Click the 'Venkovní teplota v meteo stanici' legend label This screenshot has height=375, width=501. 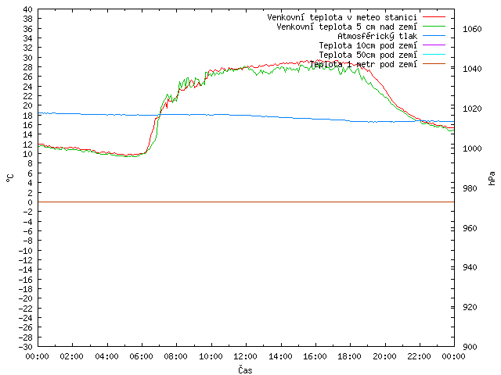point(342,17)
